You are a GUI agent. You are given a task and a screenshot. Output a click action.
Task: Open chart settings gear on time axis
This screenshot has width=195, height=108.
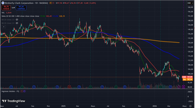pyautogui.click(x=190, y=106)
